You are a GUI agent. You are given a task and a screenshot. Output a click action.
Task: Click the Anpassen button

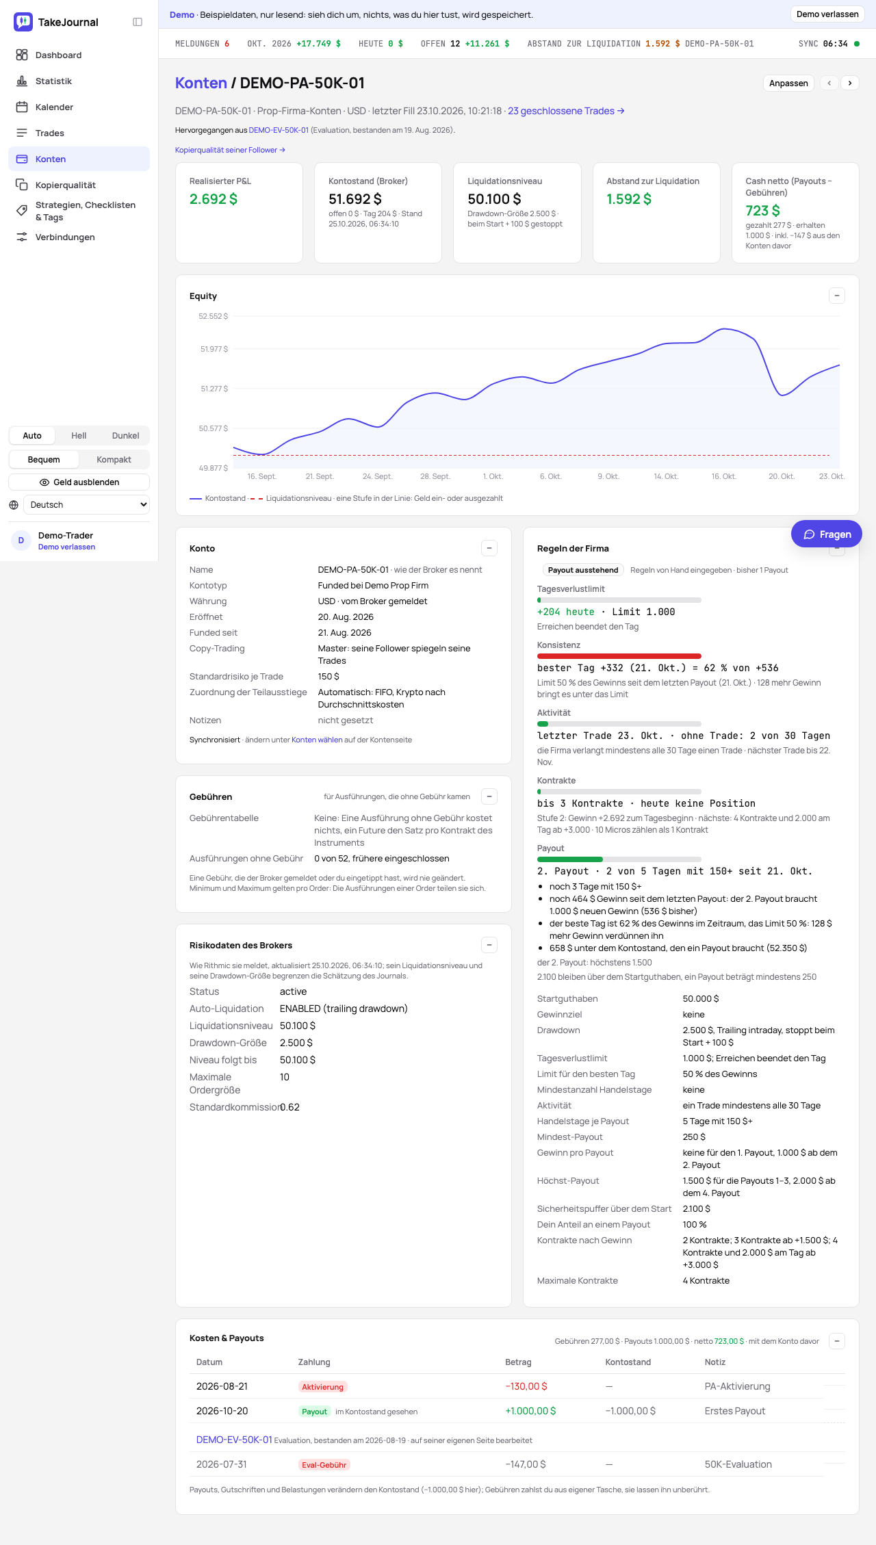coord(788,83)
